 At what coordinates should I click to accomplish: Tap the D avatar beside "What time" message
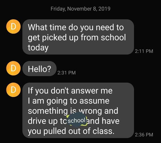(13, 27)
